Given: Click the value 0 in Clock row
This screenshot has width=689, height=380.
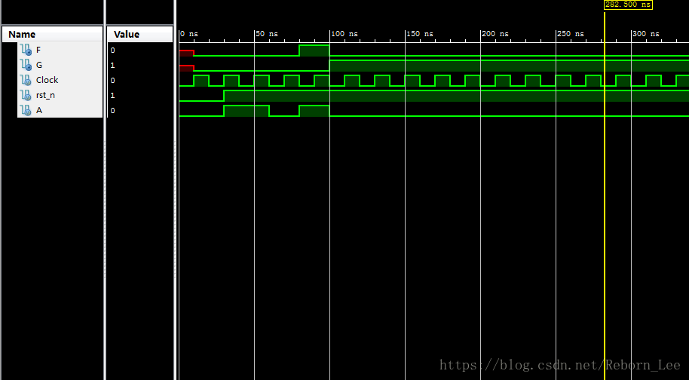Looking at the screenshot, I should (112, 81).
